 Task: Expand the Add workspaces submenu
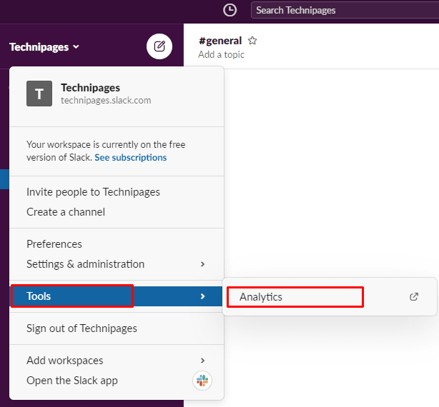pos(202,361)
